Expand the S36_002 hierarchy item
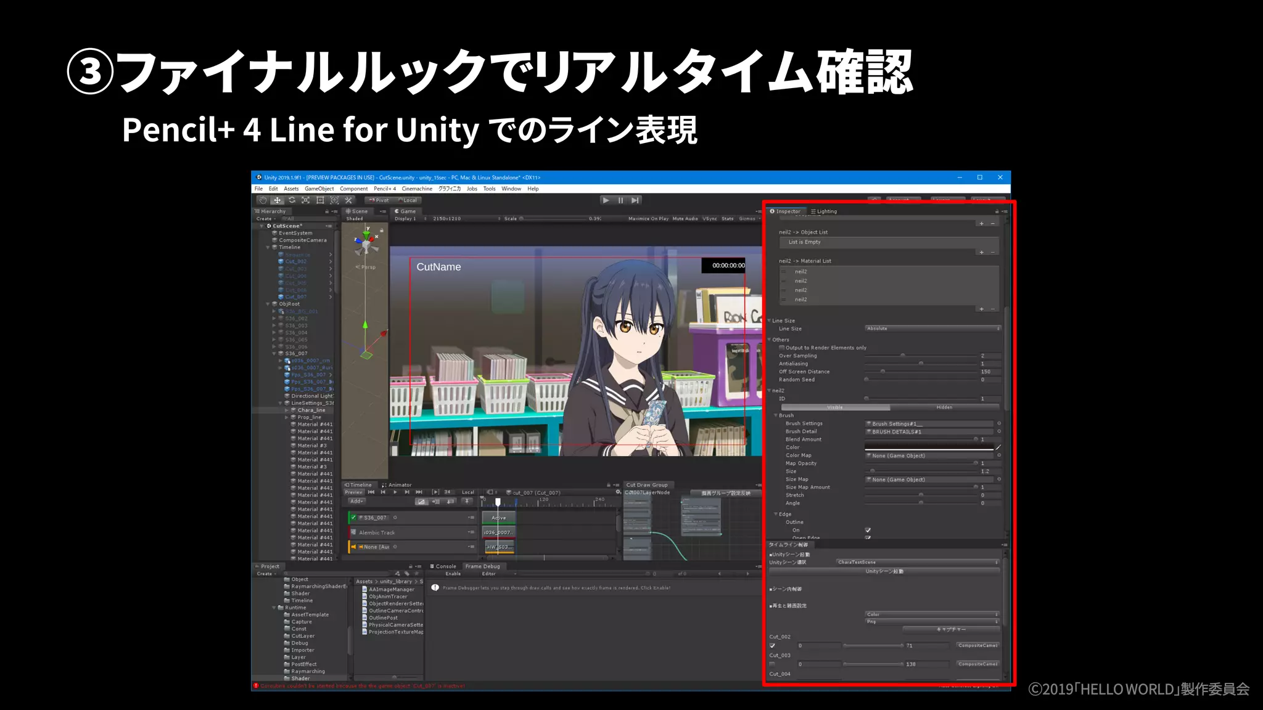 click(x=274, y=319)
